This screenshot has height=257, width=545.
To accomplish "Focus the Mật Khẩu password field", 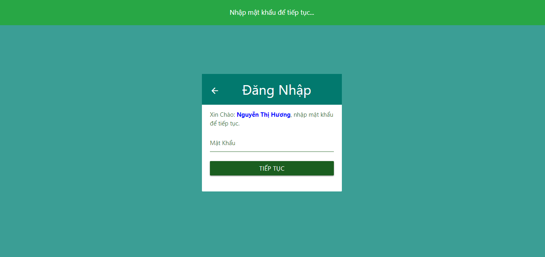I will [272, 143].
